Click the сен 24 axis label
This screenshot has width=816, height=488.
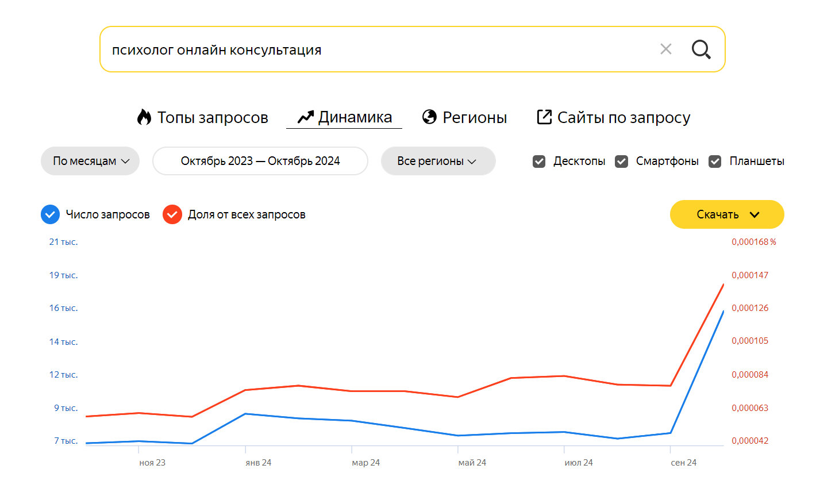(x=684, y=463)
